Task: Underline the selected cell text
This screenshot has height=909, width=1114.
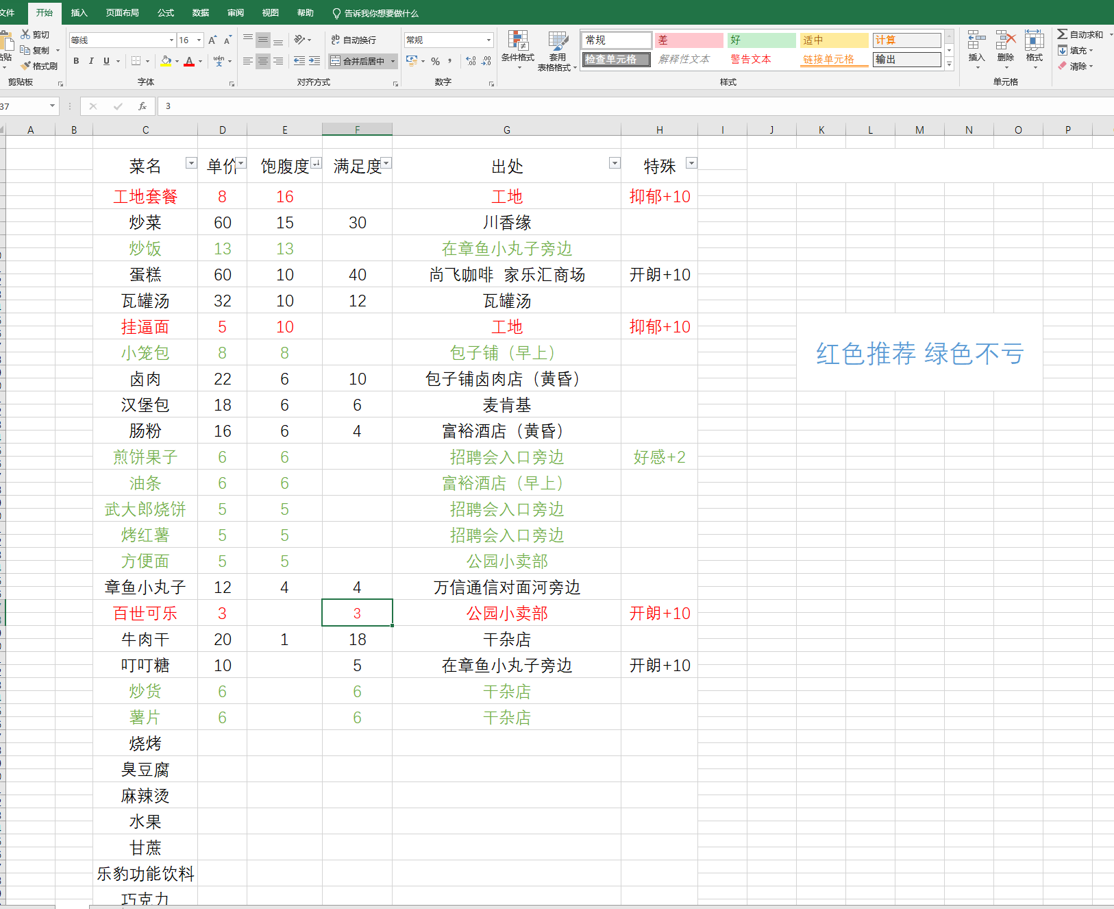Action: 106,61
